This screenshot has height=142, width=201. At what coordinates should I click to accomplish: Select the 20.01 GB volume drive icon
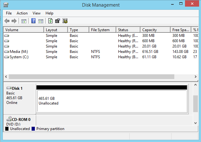[x=7, y=46]
